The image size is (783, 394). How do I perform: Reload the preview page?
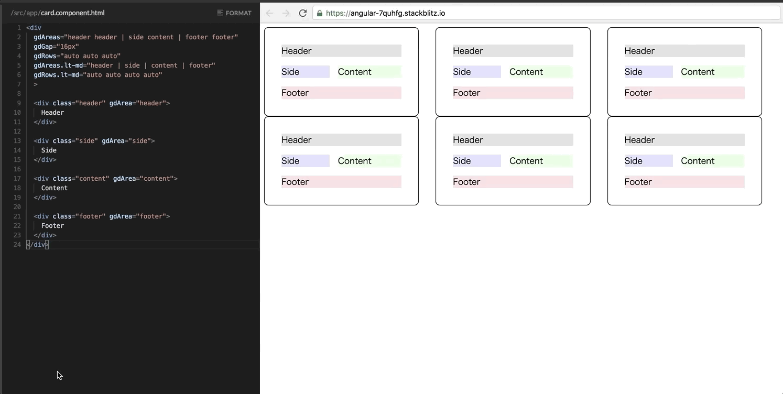click(303, 13)
